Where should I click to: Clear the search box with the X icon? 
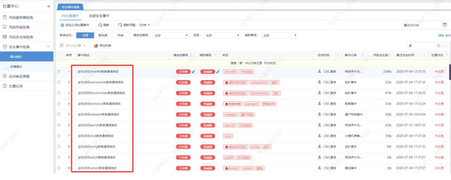point(438,46)
